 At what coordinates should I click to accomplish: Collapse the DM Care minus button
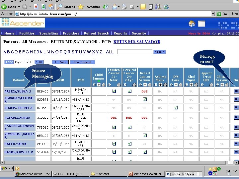(176, 85)
